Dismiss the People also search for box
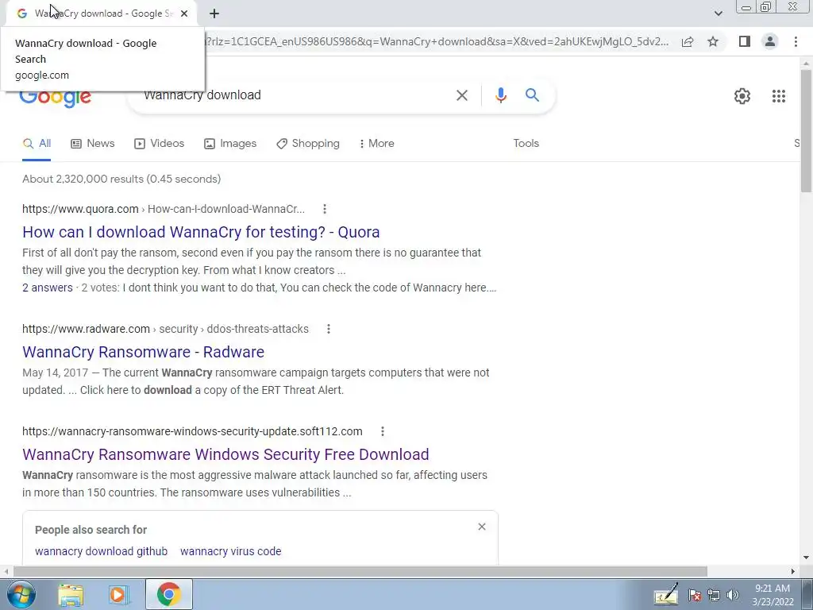The width and height of the screenshot is (813, 610). point(482,527)
